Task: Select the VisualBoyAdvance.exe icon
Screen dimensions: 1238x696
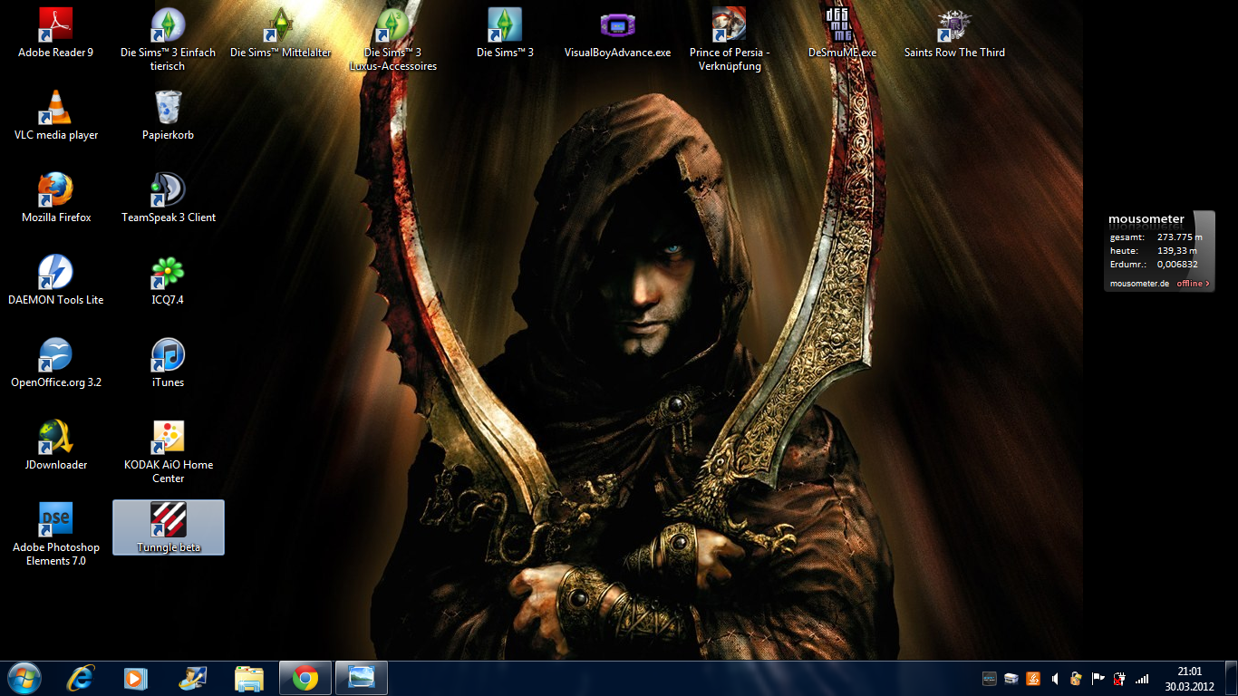Action: [x=617, y=32]
